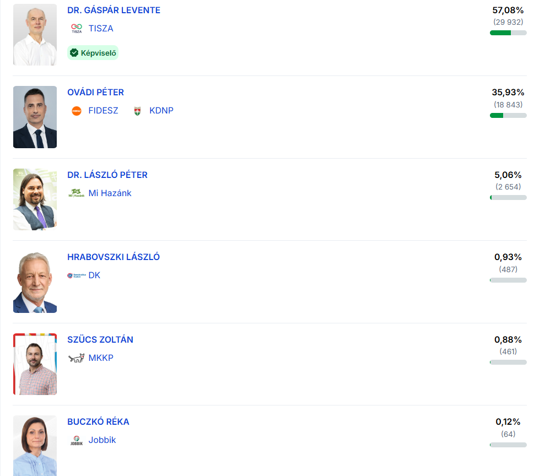The height and width of the screenshot is (476, 534).
Task: Select the Dr. László Péter name link
Action: coord(107,175)
